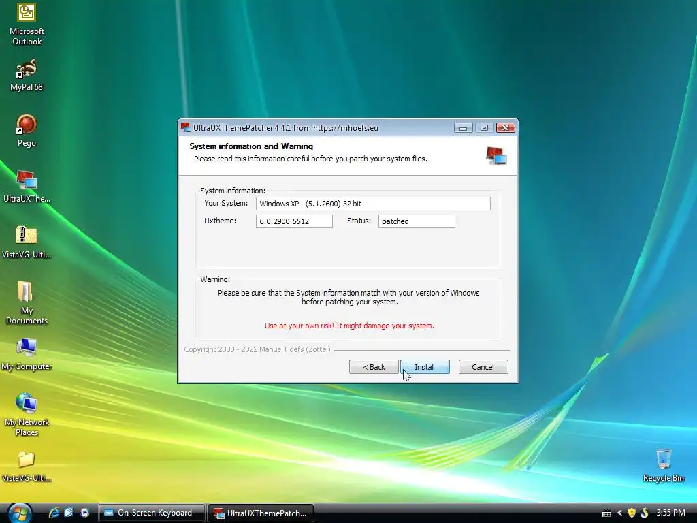The height and width of the screenshot is (523, 697).
Task: Open Microsoft Outlook desktop icon
Action: pos(27,25)
